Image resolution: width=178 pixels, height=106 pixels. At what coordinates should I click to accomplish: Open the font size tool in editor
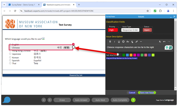[x=128, y=42]
